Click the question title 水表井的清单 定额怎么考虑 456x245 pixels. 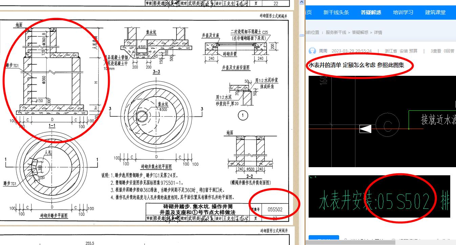pyautogui.click(x=341, y=65)
